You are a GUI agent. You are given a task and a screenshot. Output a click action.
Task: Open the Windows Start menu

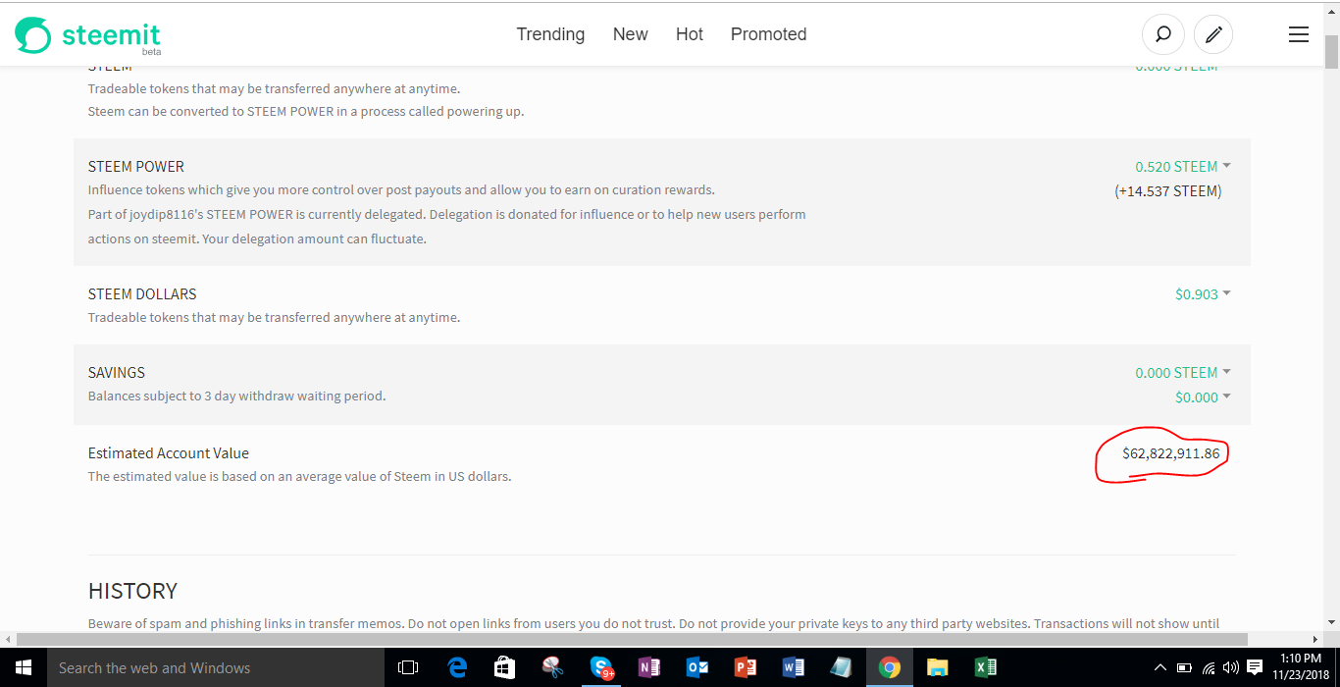tap(24, 668)
